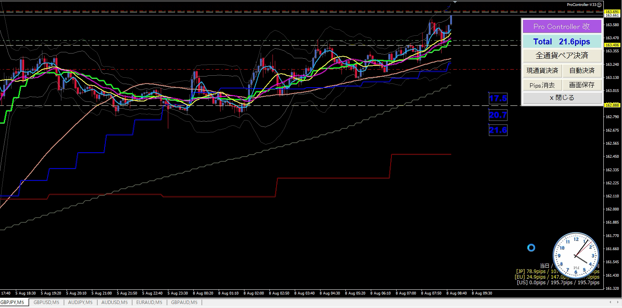
Task: Click the gray chart shift triangle marker
Action: [x=455, y=2]
